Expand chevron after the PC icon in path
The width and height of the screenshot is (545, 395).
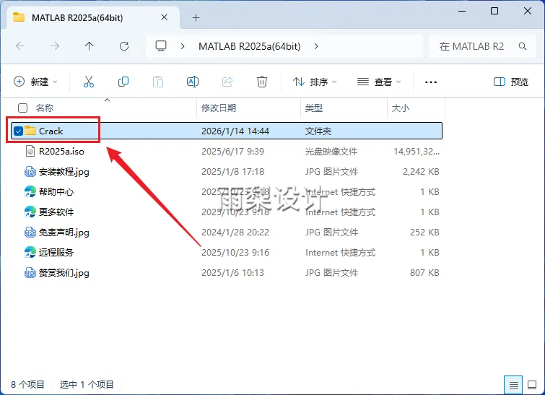click(183, 46)
